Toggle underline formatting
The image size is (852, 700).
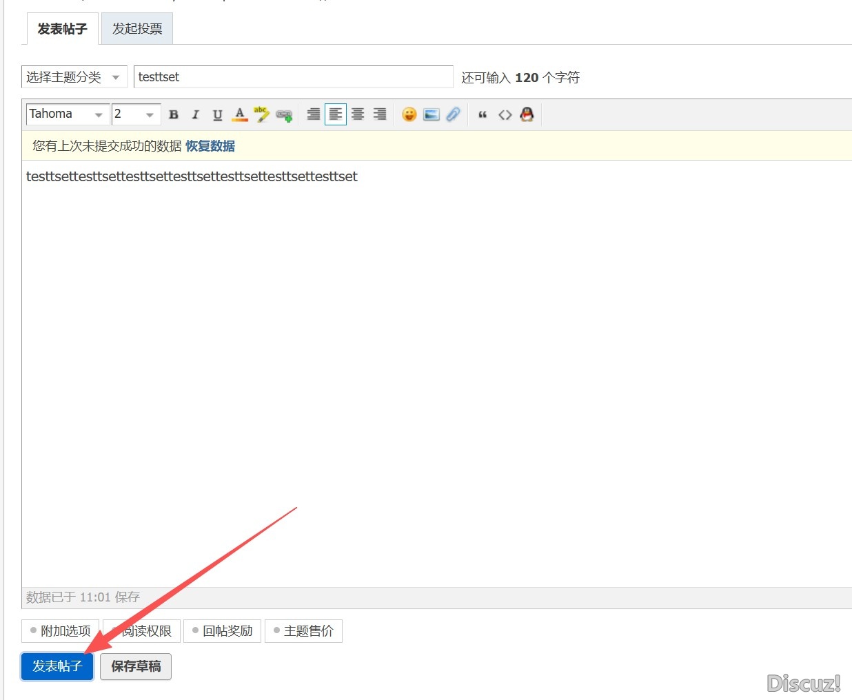point(217,114)
